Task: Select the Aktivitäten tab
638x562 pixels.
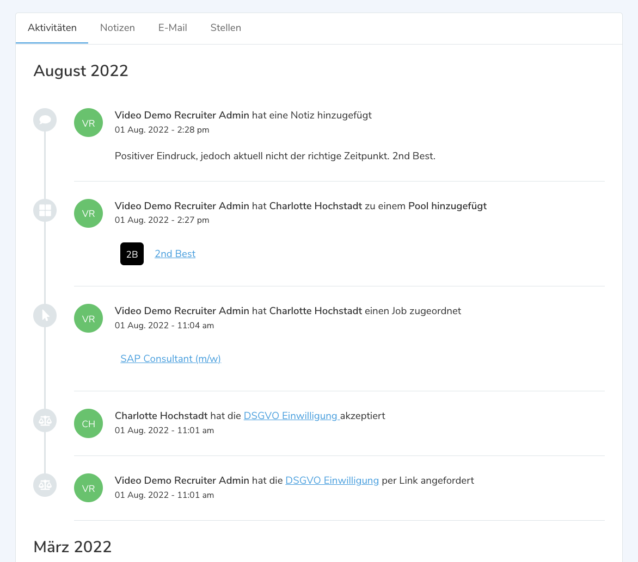Action: 52,28
